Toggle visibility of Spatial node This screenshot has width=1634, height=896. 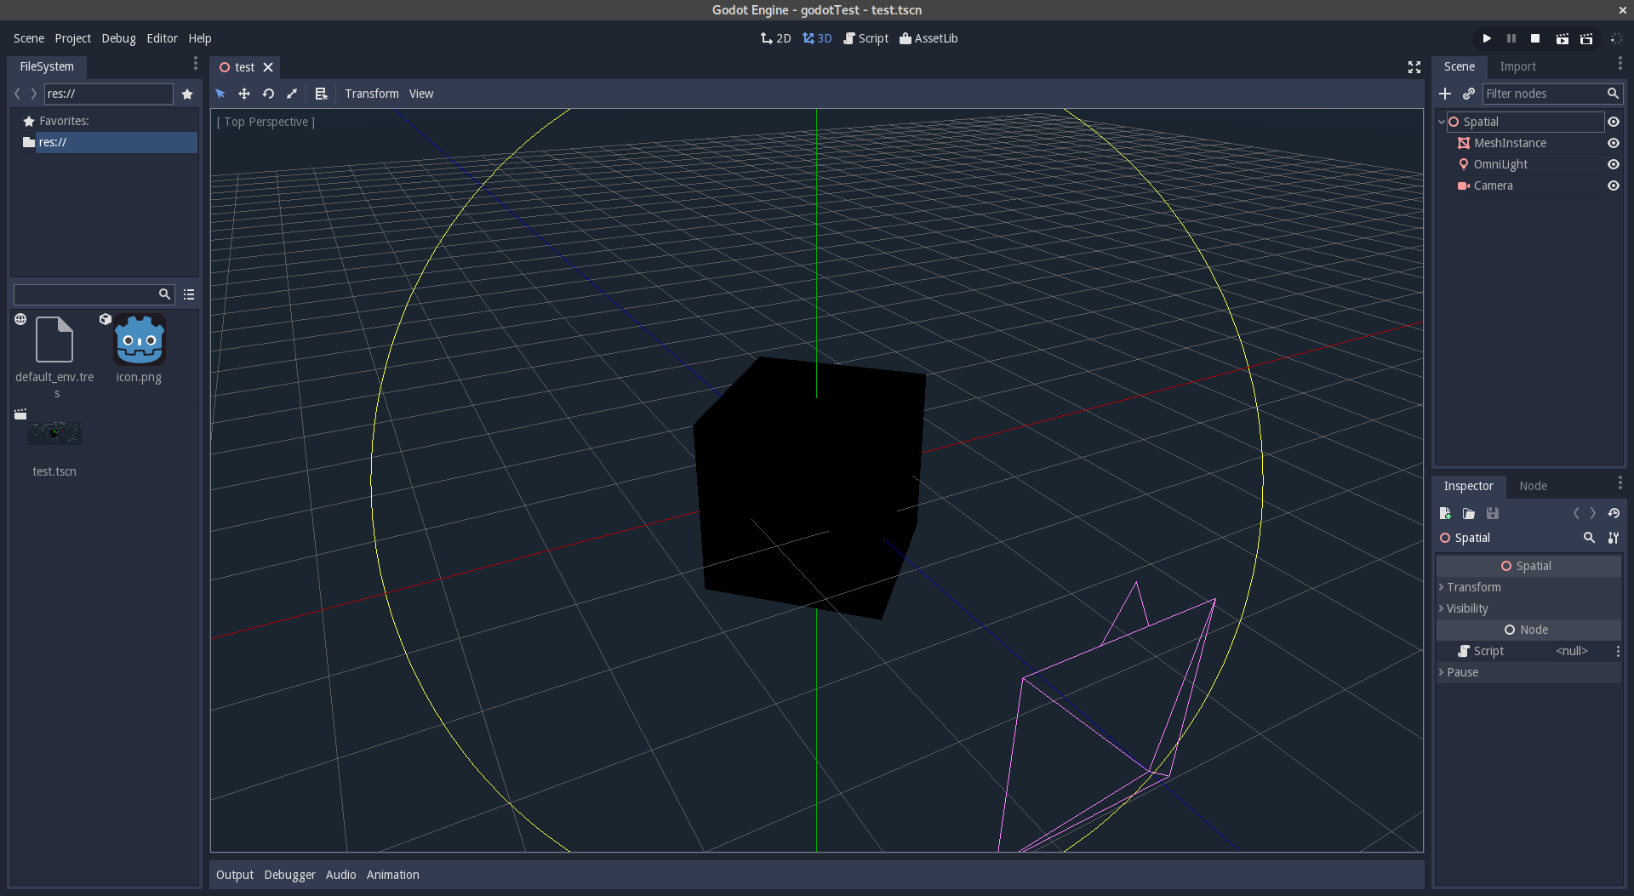pyautogui.click(x=1614, y=122)
